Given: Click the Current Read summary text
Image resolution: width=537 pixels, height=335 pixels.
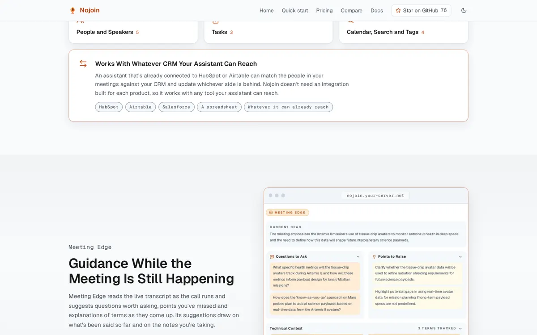Looking at the screenshot, I should coord(364,237).
